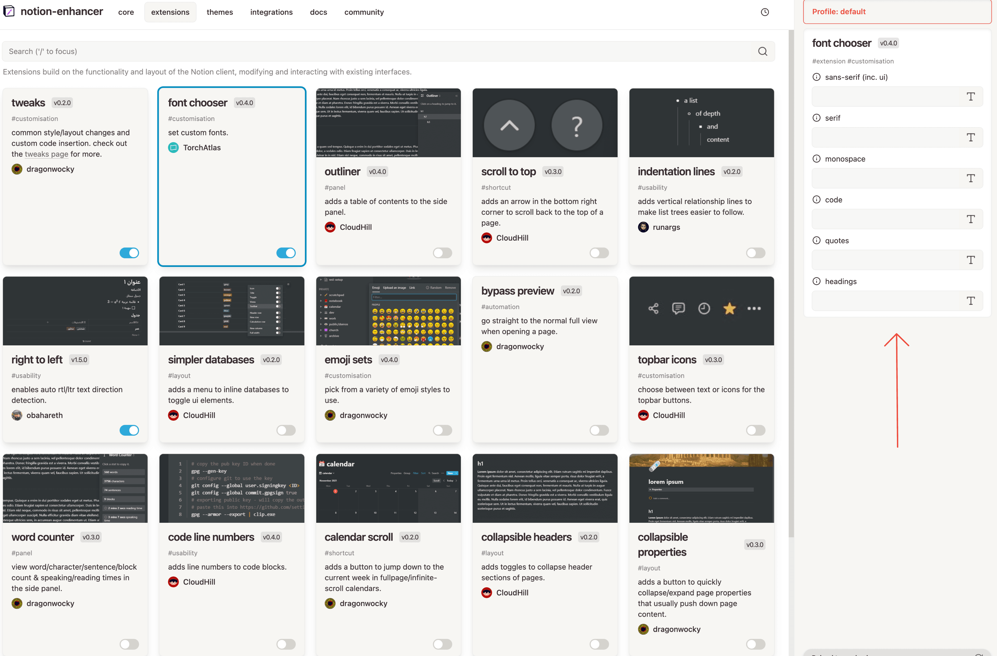This screenshot has width=997, height=656.
Task: Enable the scroll to top toggle
Action: point(599,253)
